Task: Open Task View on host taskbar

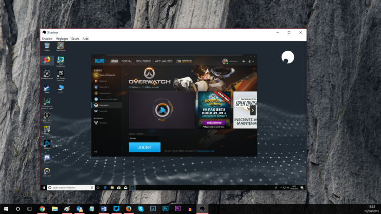Action: tap(30, 209)
